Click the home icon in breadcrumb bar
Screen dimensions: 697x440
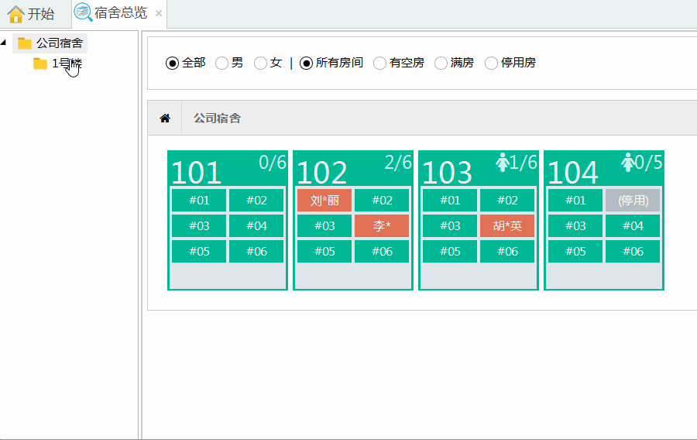click(165, 119)
